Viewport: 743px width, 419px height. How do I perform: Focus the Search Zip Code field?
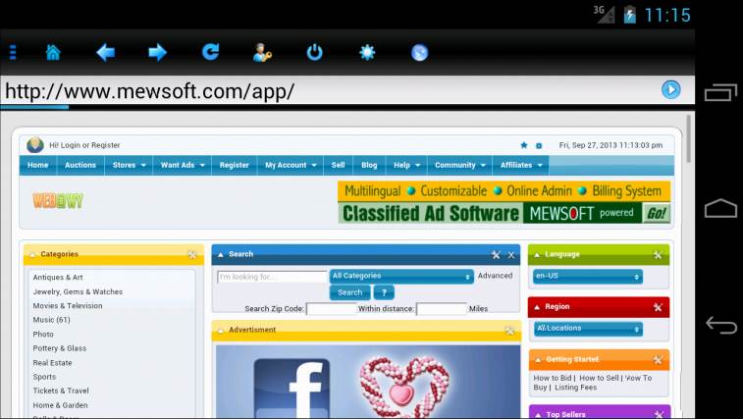(331, 309)
